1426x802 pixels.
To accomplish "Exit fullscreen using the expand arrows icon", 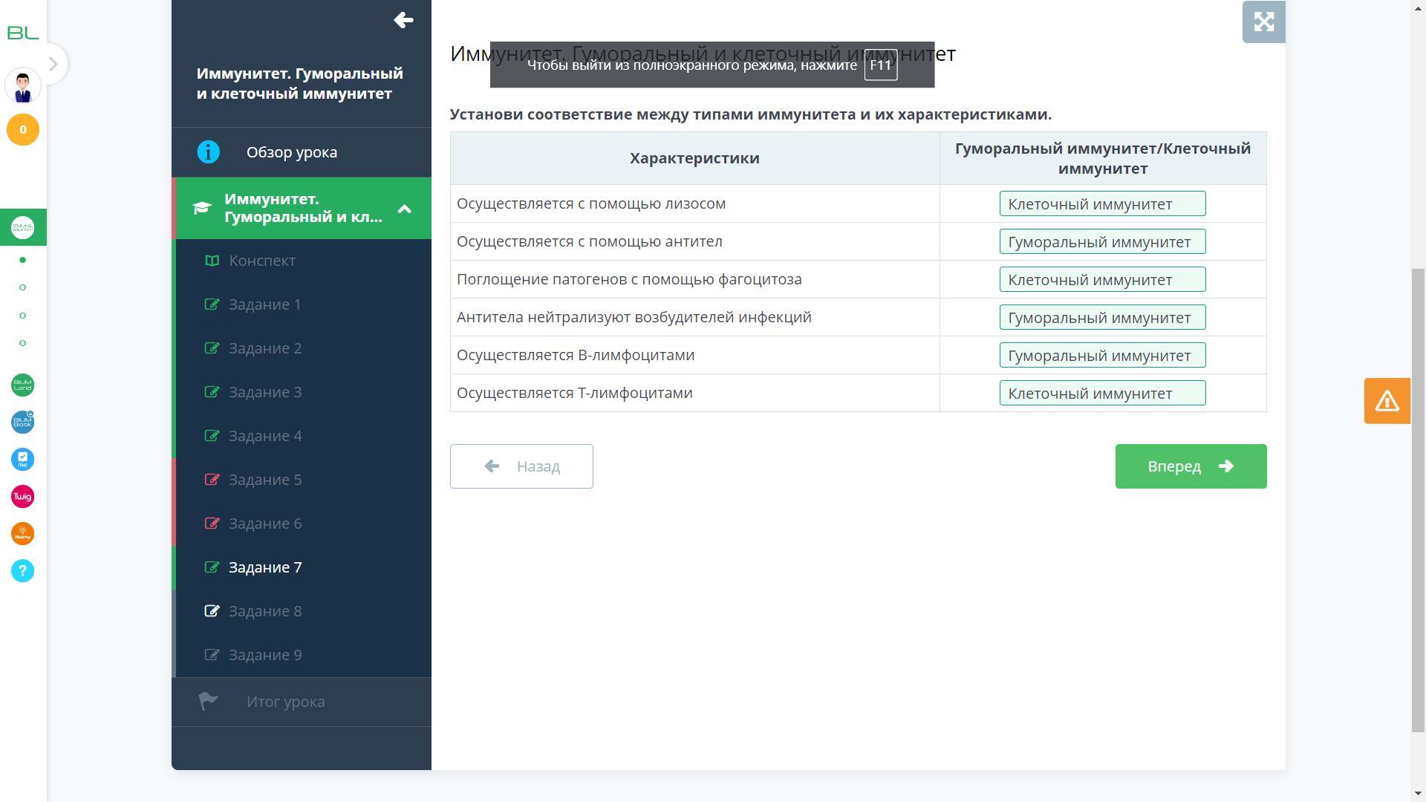I will [1263, 22].
